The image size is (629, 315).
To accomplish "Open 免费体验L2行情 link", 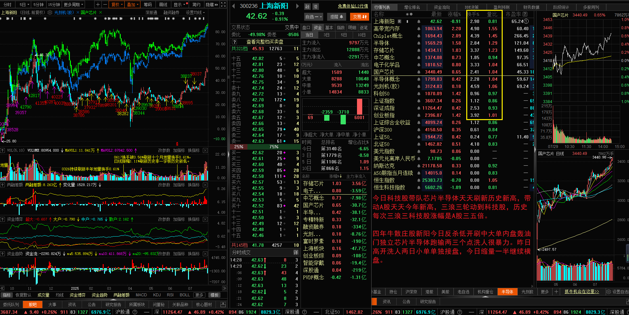I will [x=353, y=6].
